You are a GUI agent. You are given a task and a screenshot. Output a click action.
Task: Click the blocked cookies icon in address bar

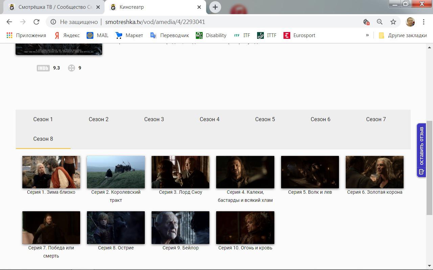366,22
